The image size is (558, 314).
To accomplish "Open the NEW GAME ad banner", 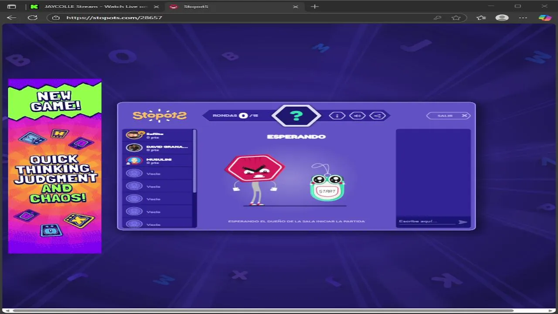I will pyautogui.click(x=55, y=166).
